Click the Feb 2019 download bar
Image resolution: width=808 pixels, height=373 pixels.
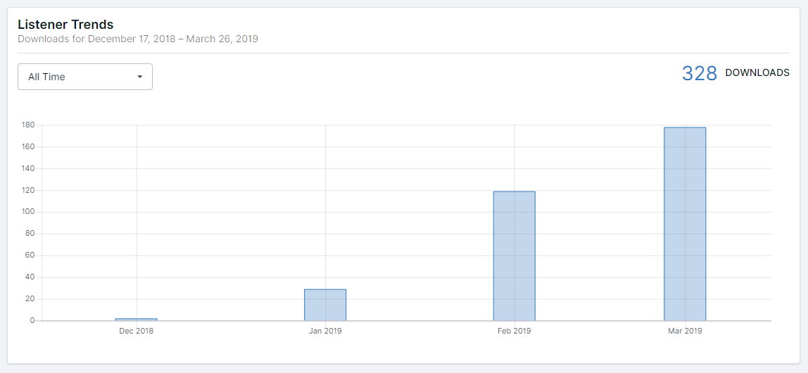(x=514, y=256)
